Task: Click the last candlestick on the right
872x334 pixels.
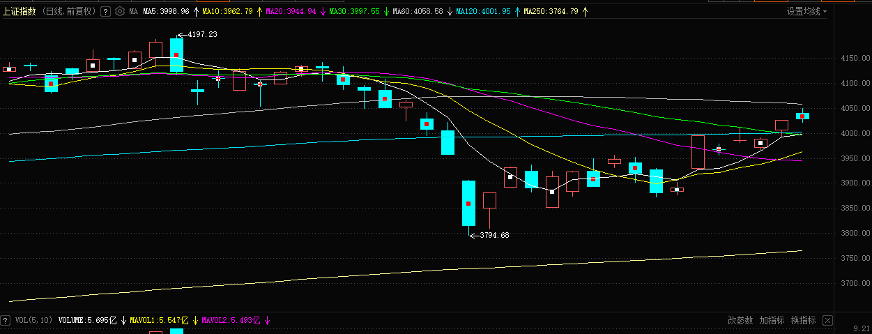Action: click(x=802, y=116)
